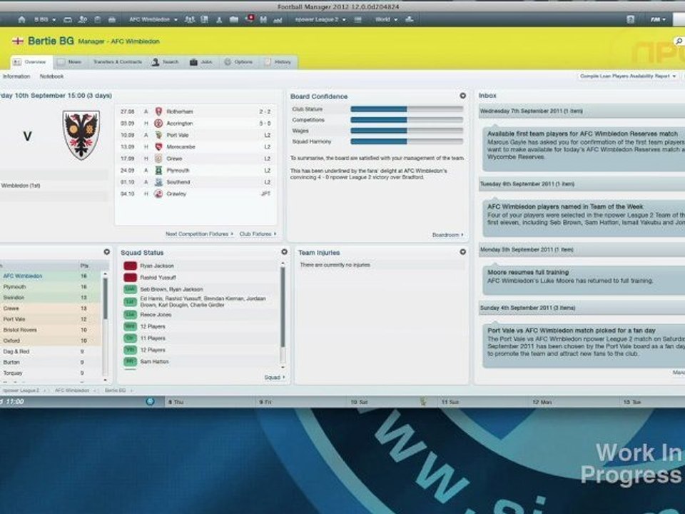
Task: Click npower League 2 breadcrumb at bottom
Action: (21, 390)
